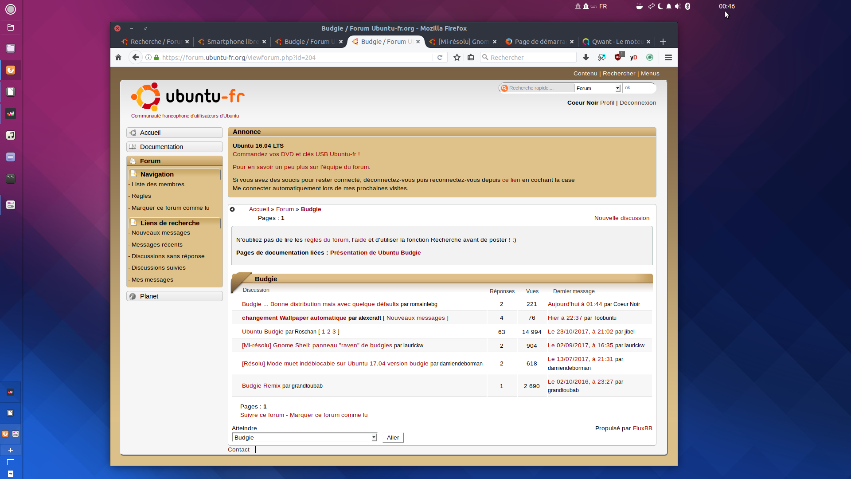Screen dimensions: 851x479
Task: Open the clock showing 00:46
Action: pos(727,6)
